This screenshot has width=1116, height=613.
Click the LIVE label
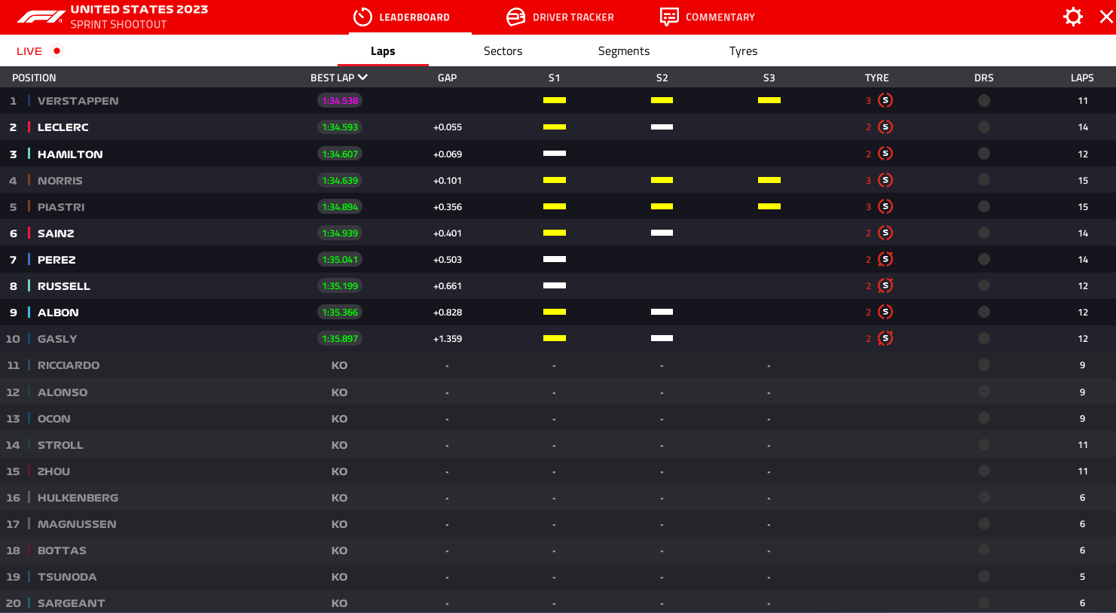pos(29,51)
